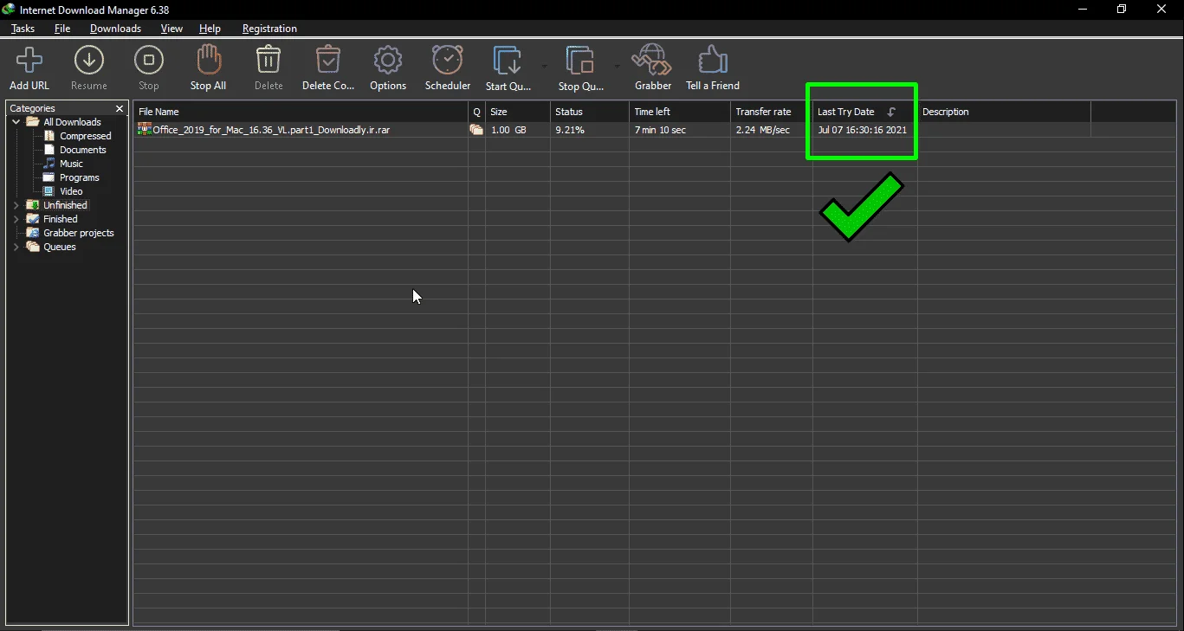The height and width of the screenshot is (631, 1184).
Task: Sort by the File Name column header
Action: click(301, 112)
